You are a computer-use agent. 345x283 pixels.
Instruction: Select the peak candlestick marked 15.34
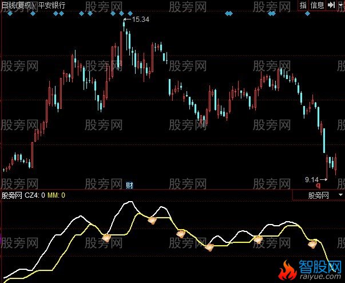click(124, 26)
